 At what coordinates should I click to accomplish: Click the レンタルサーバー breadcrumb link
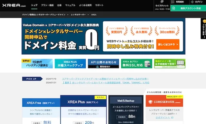(78, 15)
